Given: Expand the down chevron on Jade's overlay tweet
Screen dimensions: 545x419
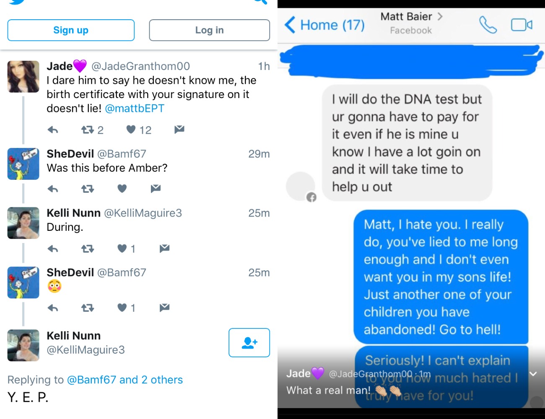Looking at the screenshot, I should coord(533,374).
